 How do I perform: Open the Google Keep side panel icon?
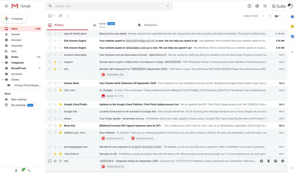[292, 26]
